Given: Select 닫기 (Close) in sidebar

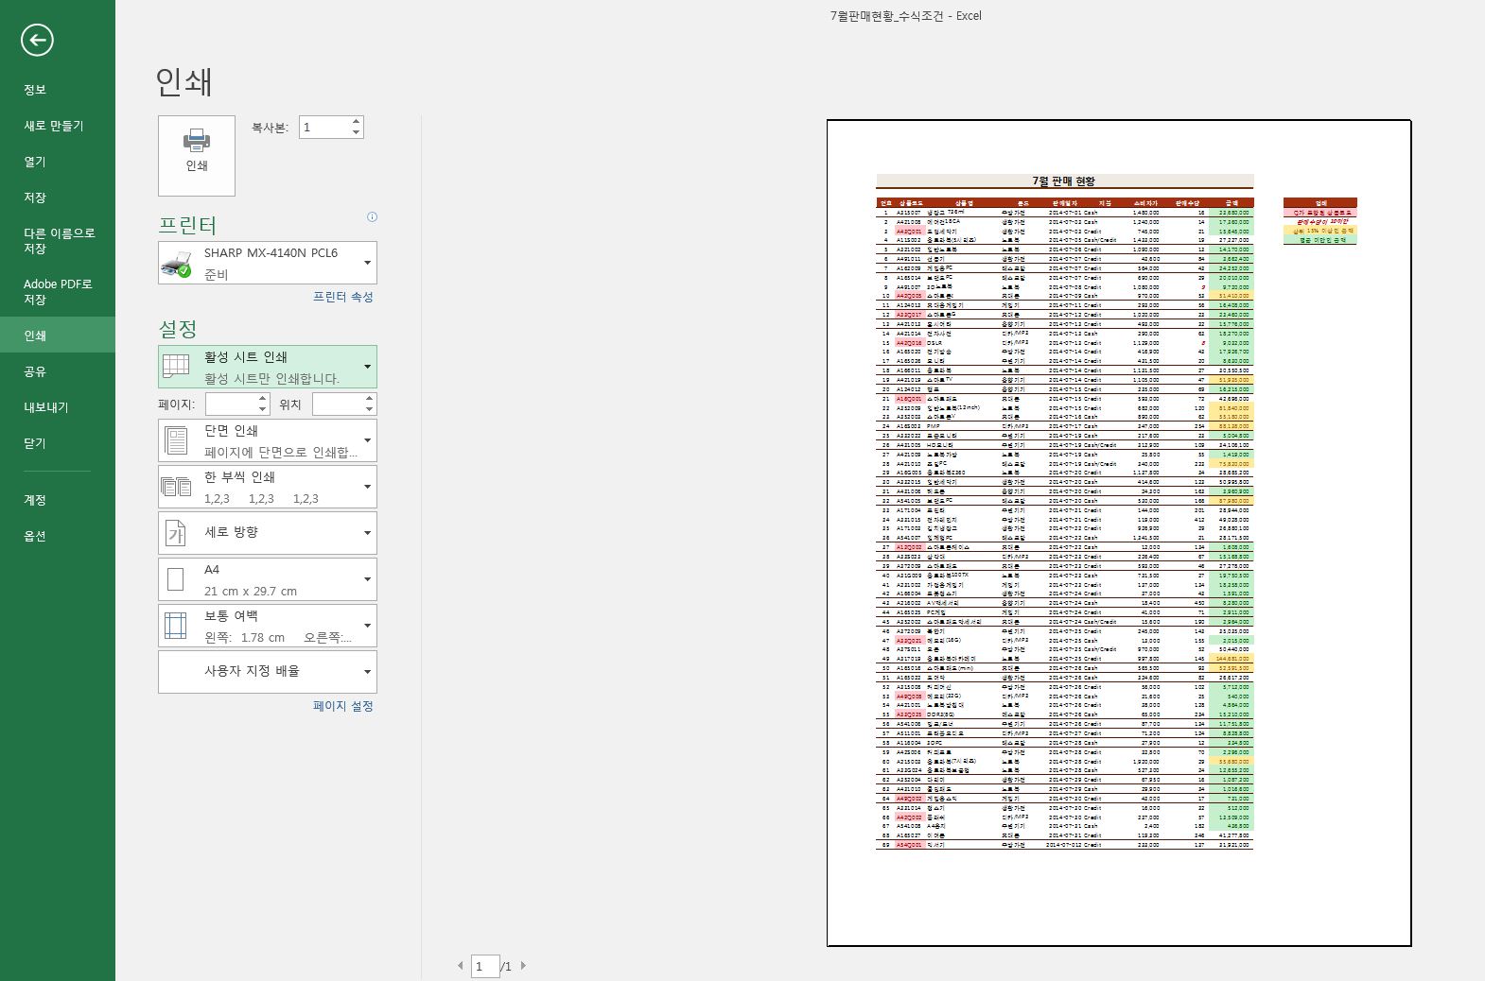Looking at the screenshot, I should click(x=58, y=443).
